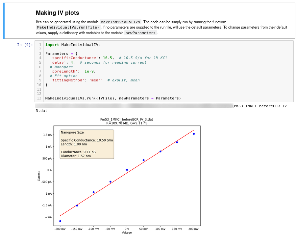The width and height of the screenshot is (296, 237).
Task: Click inline code "MakeIndividualIVs.run(file)" in description
Action: tap(68, 27)
